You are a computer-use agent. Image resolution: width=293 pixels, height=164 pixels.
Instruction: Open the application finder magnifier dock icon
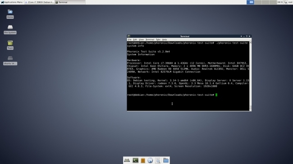coord(158,160)
